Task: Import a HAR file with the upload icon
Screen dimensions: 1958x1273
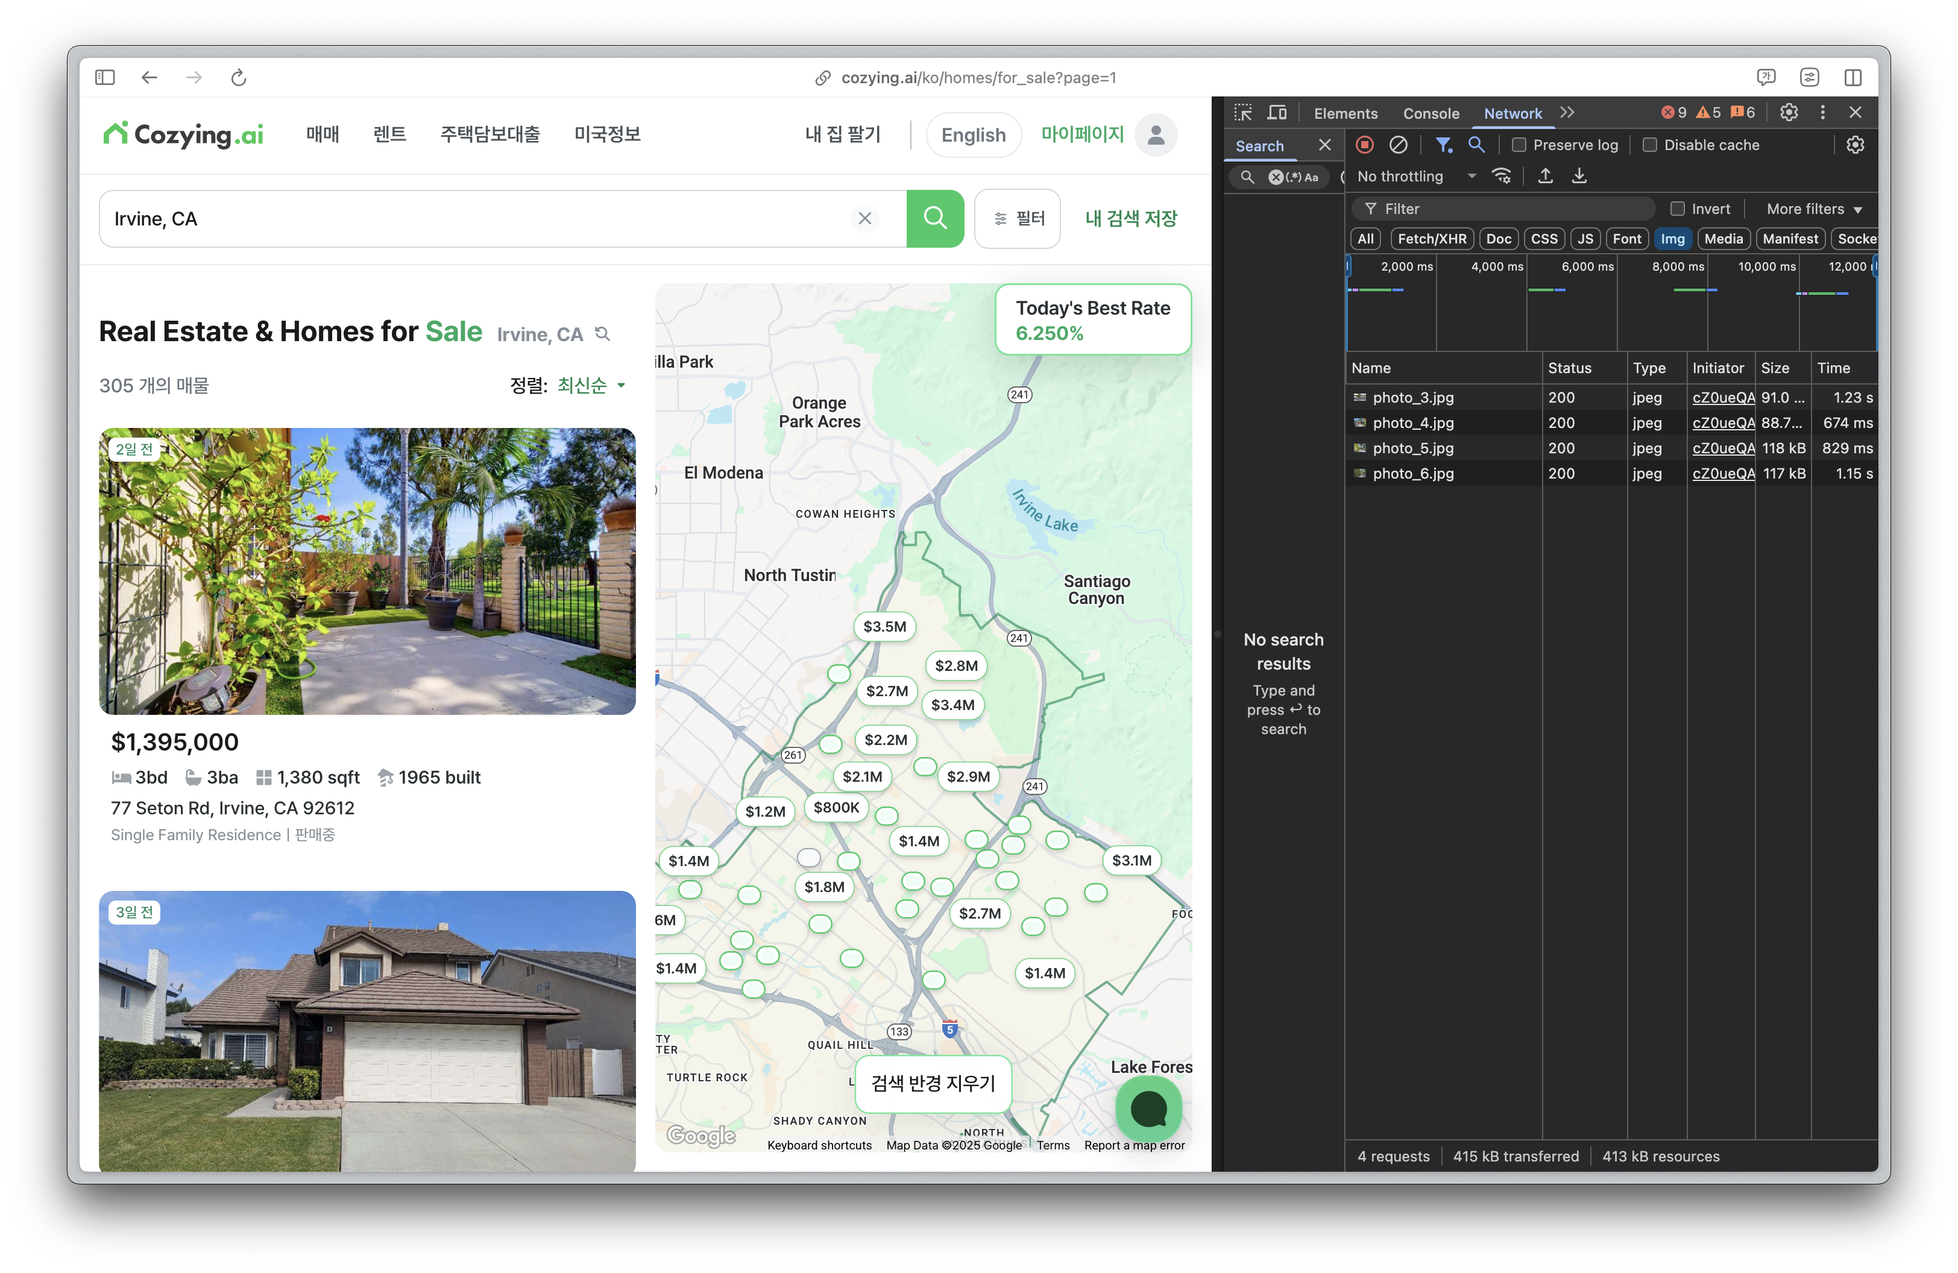Action: point(1545,176)
